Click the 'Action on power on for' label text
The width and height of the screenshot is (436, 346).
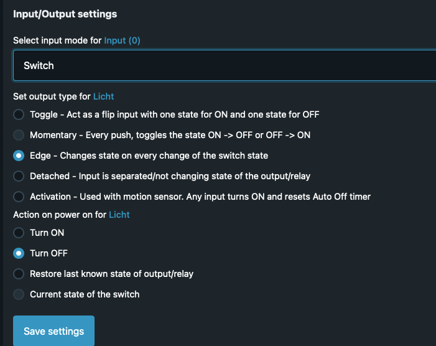[x=60, y=215]
